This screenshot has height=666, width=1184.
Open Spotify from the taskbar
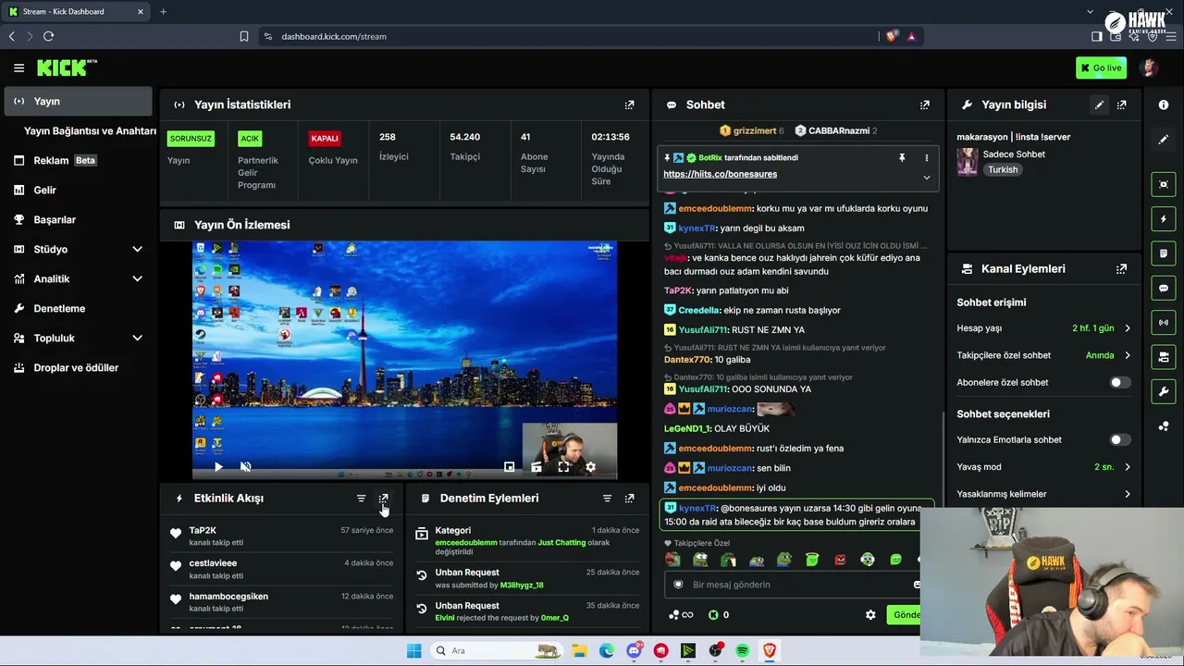click(x=742, y=651)
